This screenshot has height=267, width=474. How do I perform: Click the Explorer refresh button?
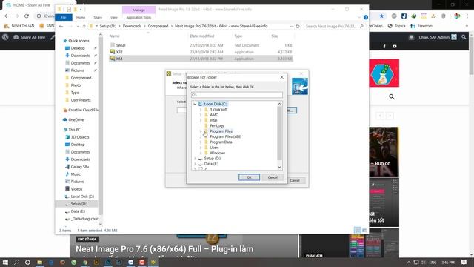(298, 27)
